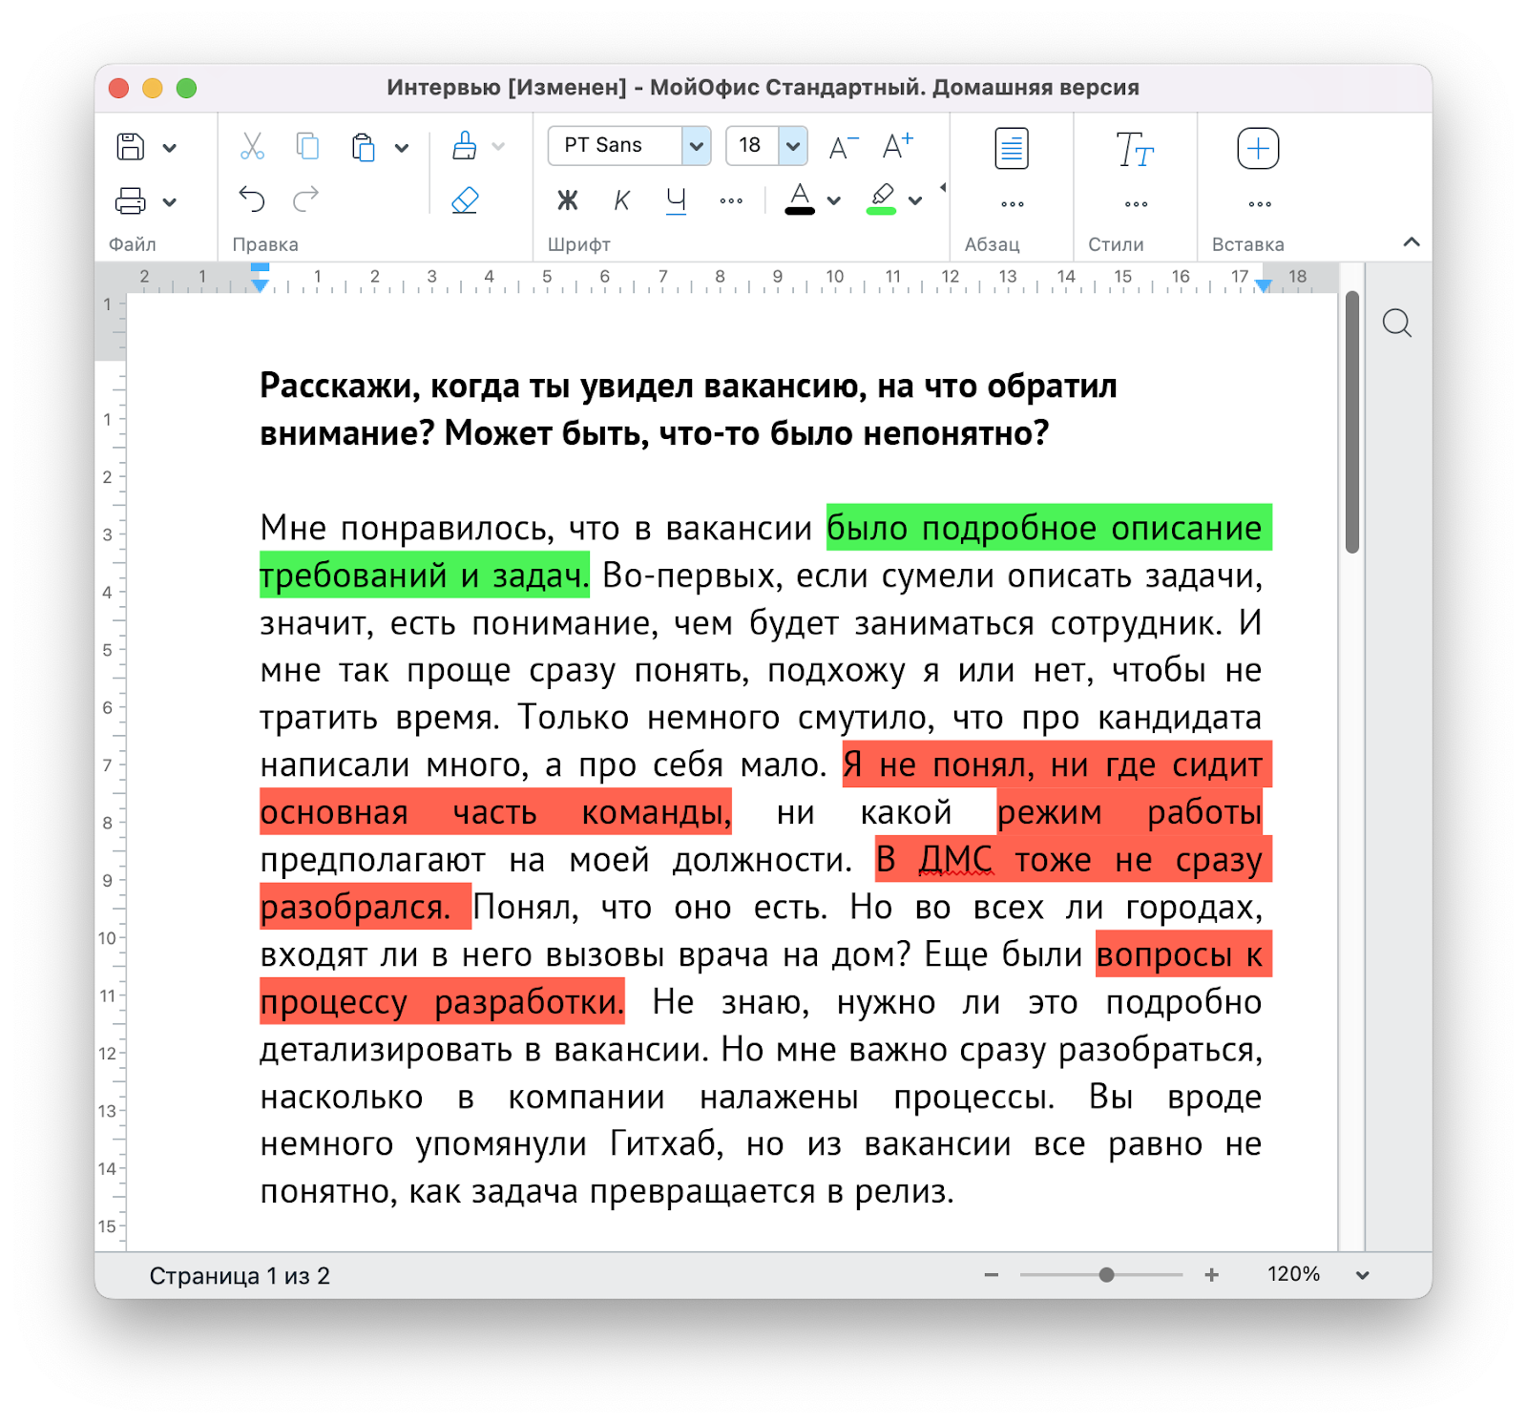Toggle underline Ч formatting
Viewport: 1527px width, 1424px height.
coord(677,199)
